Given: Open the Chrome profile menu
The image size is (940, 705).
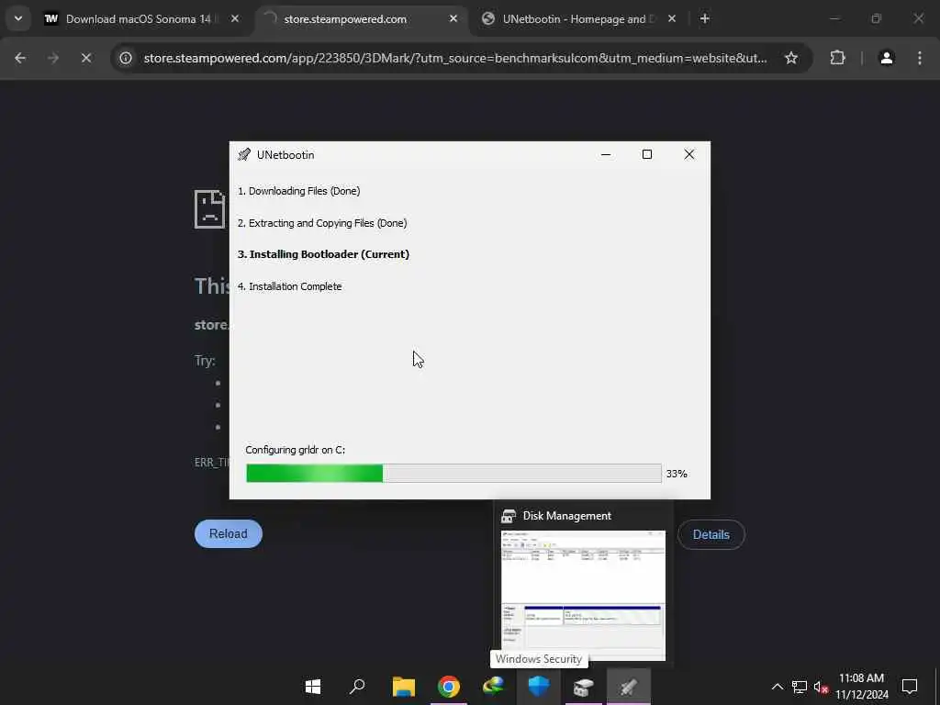Looking at the screenshot, I should [887, 58].
